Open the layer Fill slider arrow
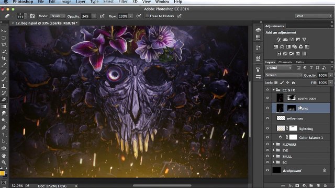 [330, 83]
